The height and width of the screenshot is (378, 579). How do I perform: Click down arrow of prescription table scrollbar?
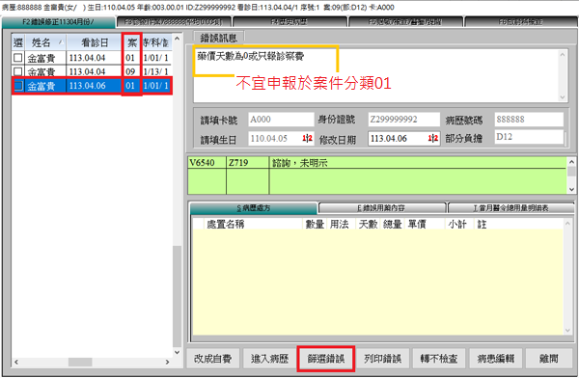(567, 331)
